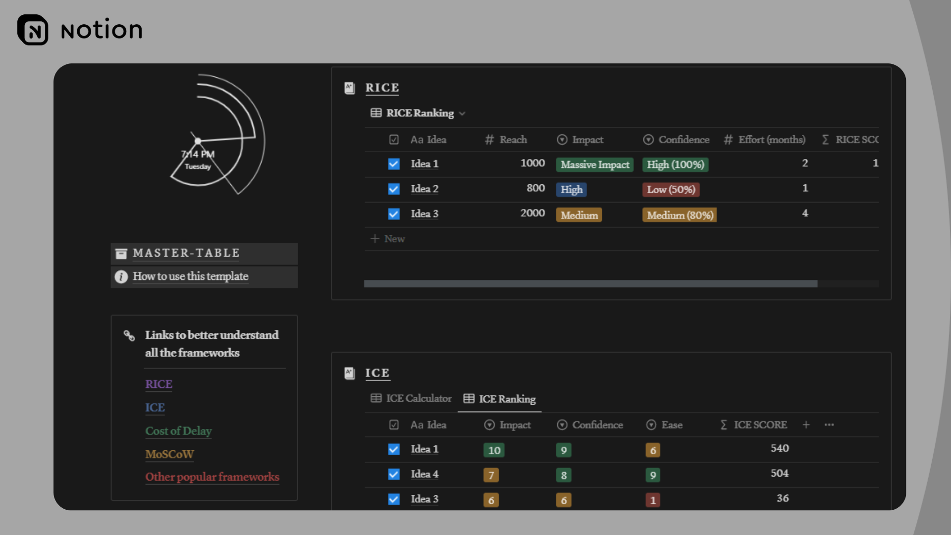
Task: Open the ICE database title
Action: point(377,373)
